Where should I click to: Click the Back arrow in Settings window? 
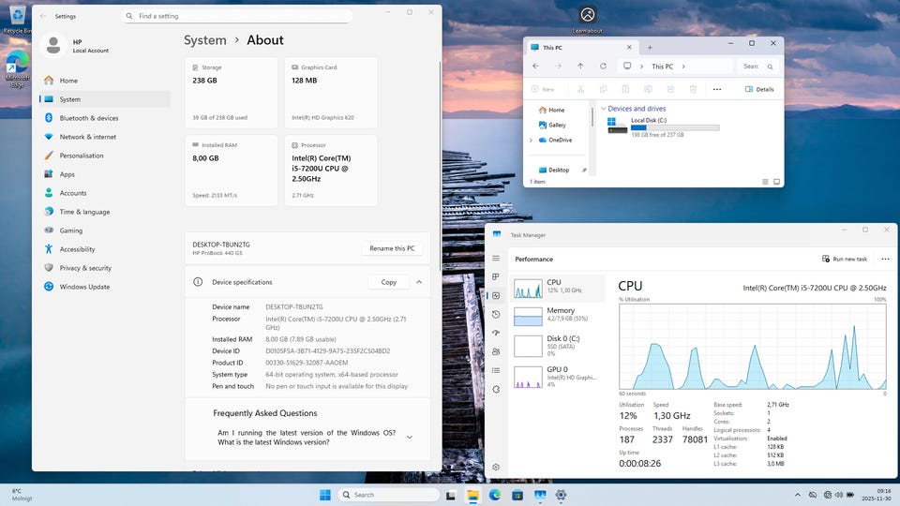click(x=43, y=16)
